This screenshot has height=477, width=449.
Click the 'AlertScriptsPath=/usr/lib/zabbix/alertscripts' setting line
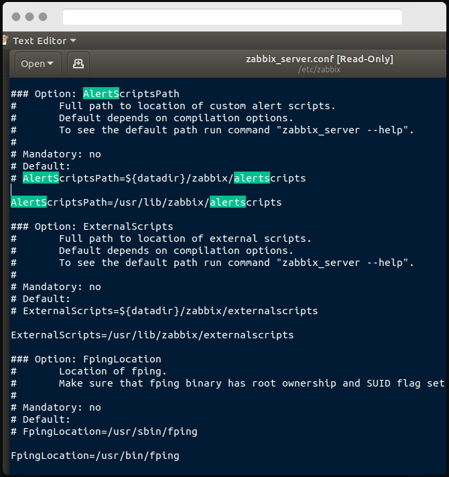coord(146,202)
